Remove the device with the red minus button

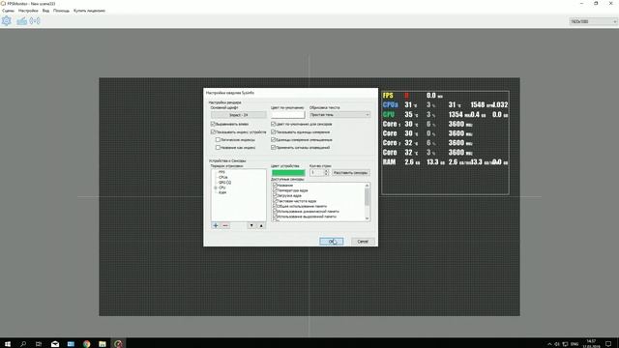[x=225, y=225]
